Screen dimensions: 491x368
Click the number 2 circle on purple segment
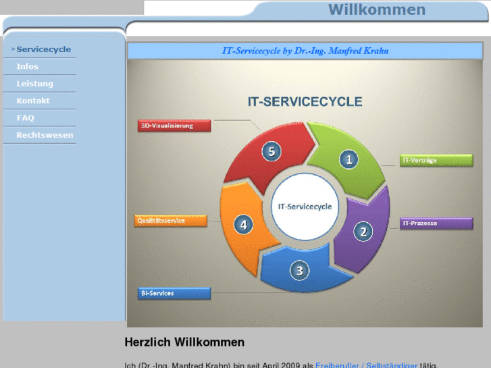click(363, 232)
